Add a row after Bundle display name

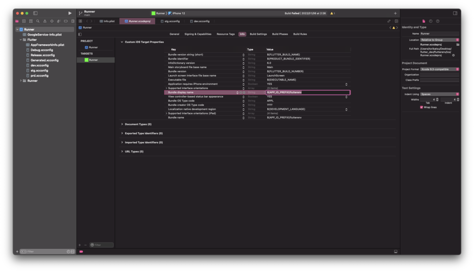pyautogui.click(x=241, y=92)
